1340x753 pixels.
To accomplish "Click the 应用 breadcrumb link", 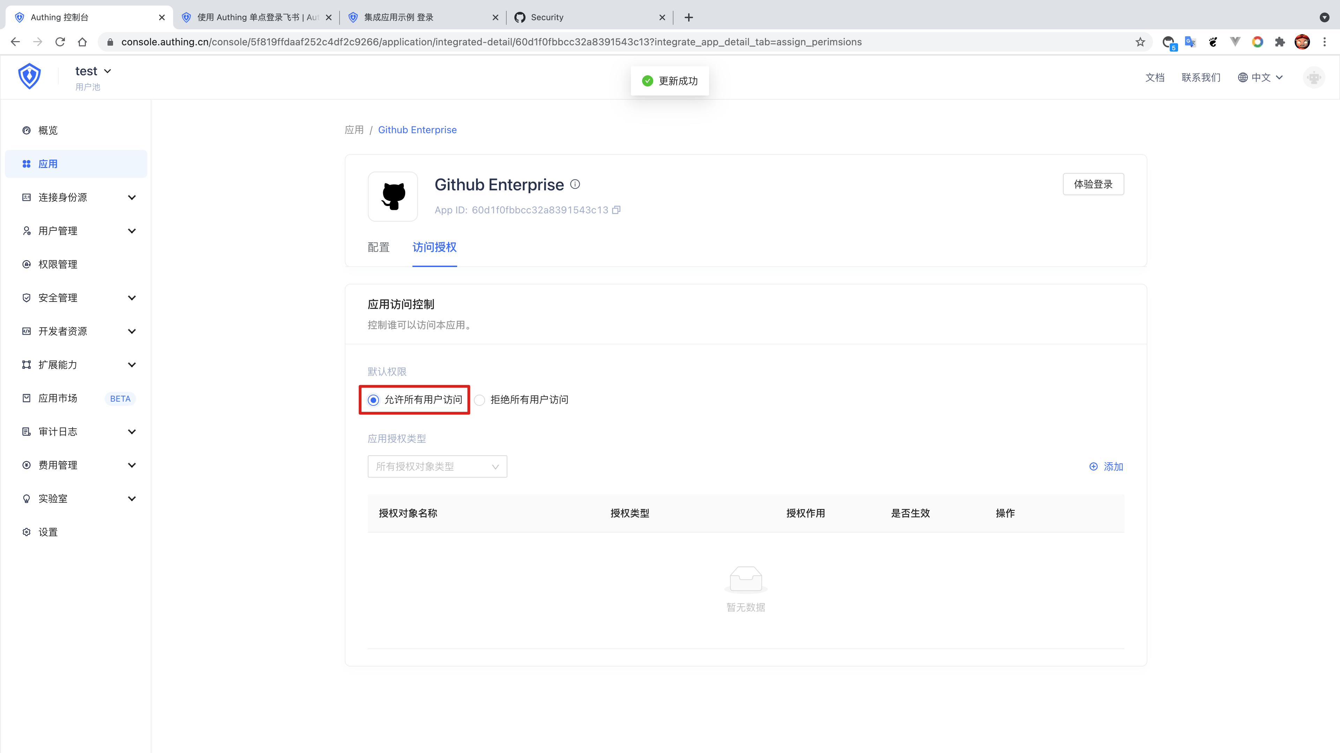I will (x=354, y=130).
